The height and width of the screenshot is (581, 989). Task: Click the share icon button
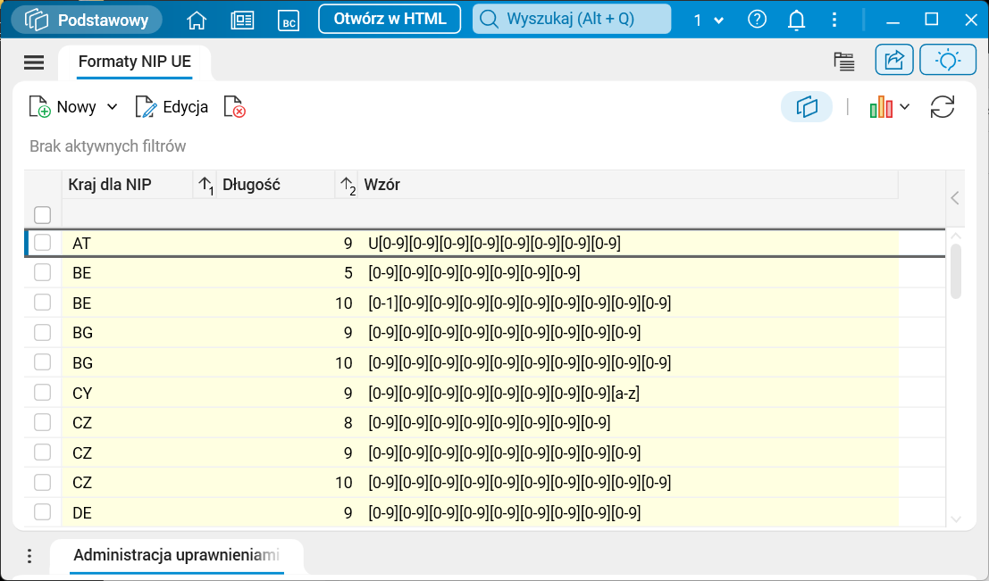click(x=894, y=60)
